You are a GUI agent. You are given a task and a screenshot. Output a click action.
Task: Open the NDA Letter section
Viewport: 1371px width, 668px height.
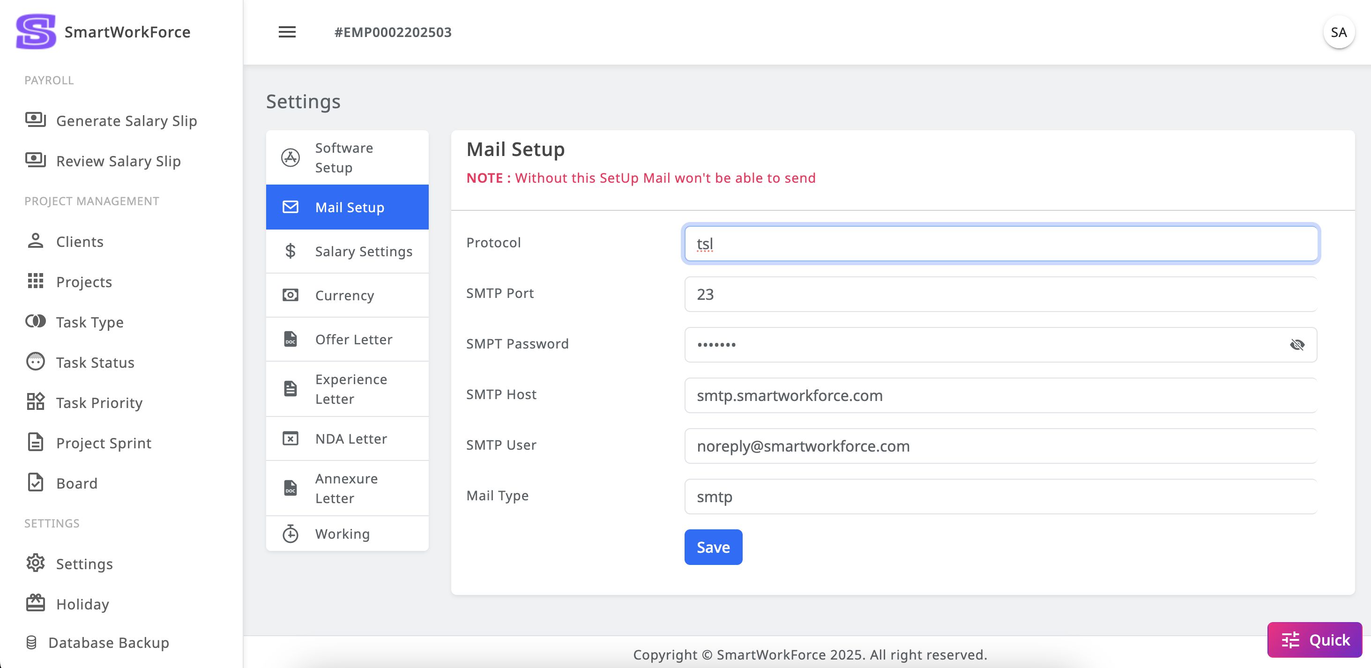(x=347, y=438)
